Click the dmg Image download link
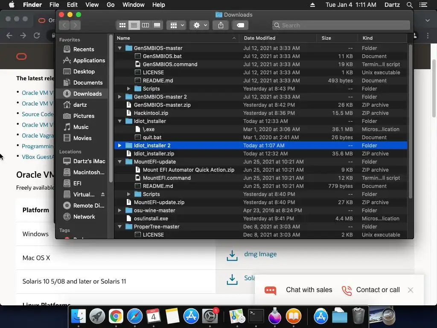The image size is (437, 328). pos(260,254)
